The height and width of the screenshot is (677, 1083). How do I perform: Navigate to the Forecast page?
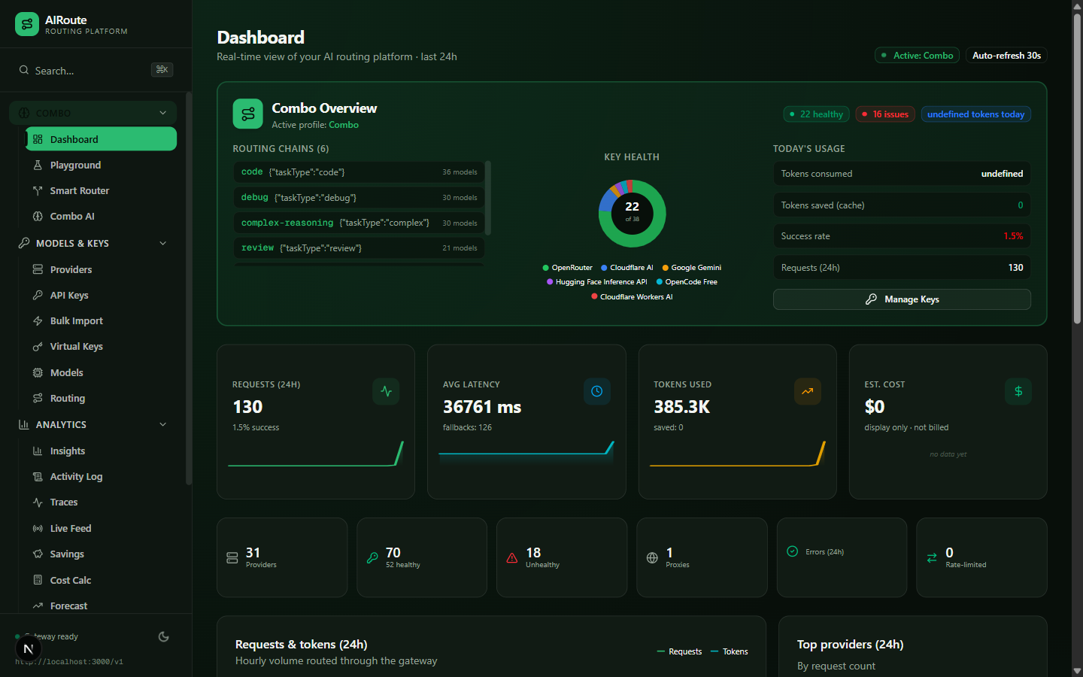click(101, 606)
